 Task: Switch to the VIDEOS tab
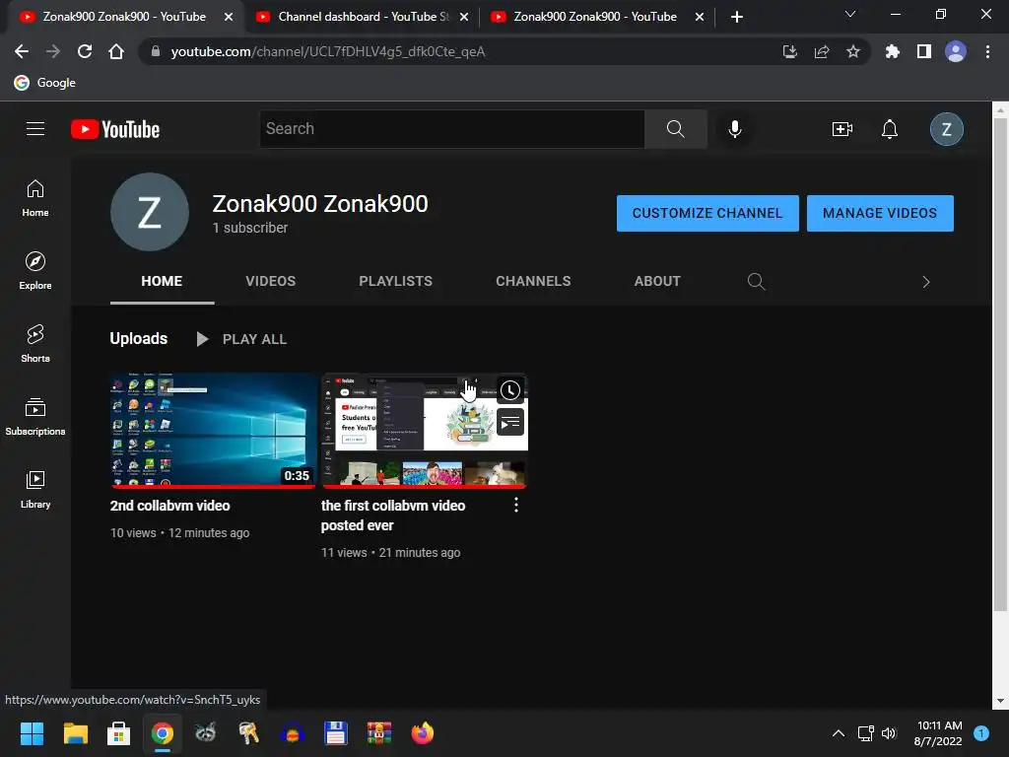point(270,281)
